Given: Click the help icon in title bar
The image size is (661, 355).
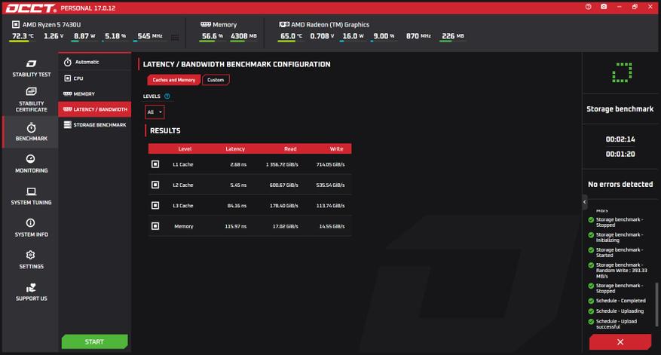Looking at the screenshot, I should pyautogui.click(x=588, y=7).
